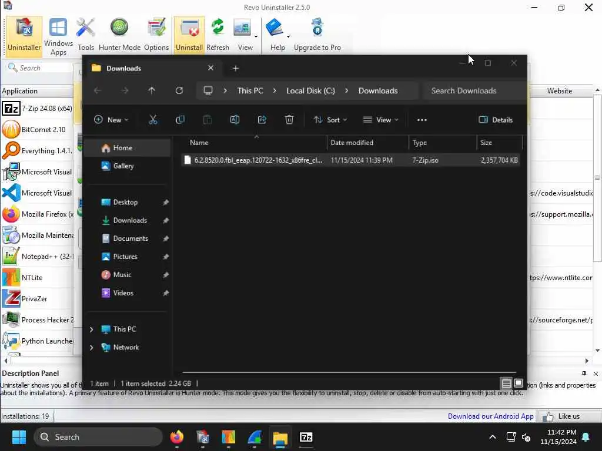Image resolution: width=602 pixels, height=451 pixels.
Task: Delete the selected file with trash icon
Action: click(289, 120)
